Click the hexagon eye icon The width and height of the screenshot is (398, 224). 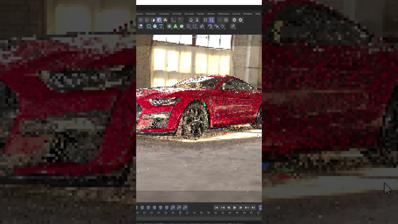[x=234, y=20]
